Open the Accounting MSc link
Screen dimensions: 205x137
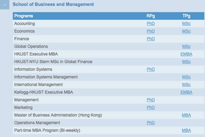(186, 24)
